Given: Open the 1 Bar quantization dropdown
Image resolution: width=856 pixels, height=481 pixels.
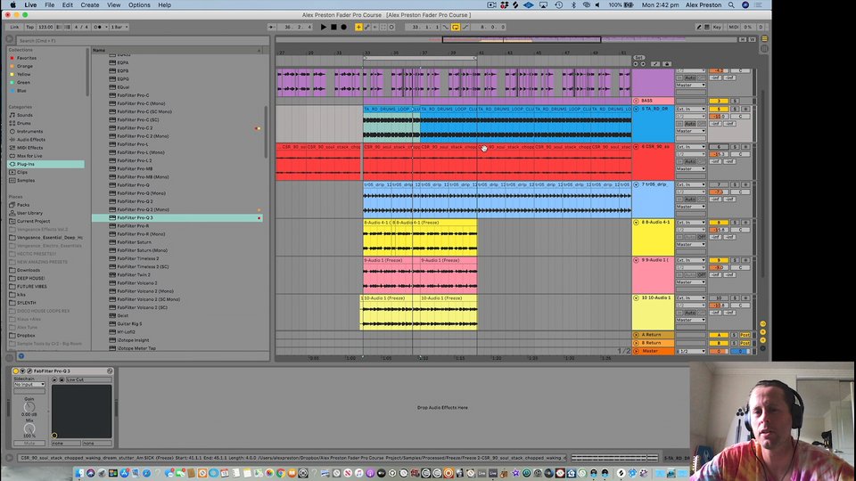Looking at the screenshot, I should tap(119, 27).
